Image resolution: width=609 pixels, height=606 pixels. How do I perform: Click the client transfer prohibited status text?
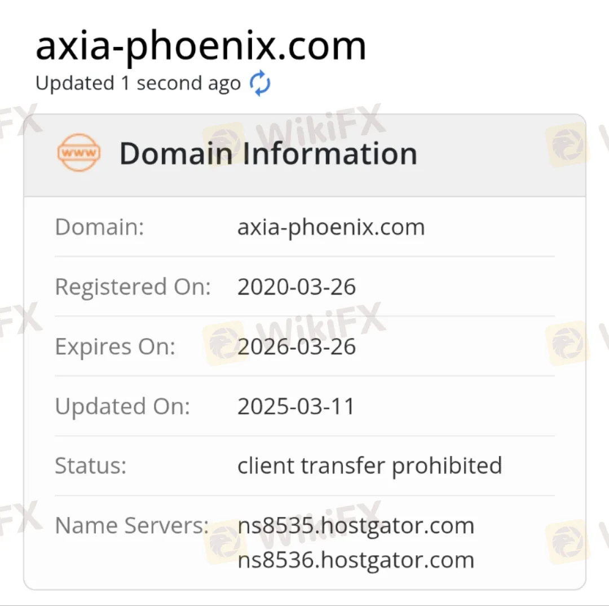click(369, 466)
